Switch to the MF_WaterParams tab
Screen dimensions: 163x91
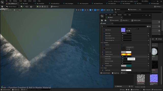(x=98, y=4)
